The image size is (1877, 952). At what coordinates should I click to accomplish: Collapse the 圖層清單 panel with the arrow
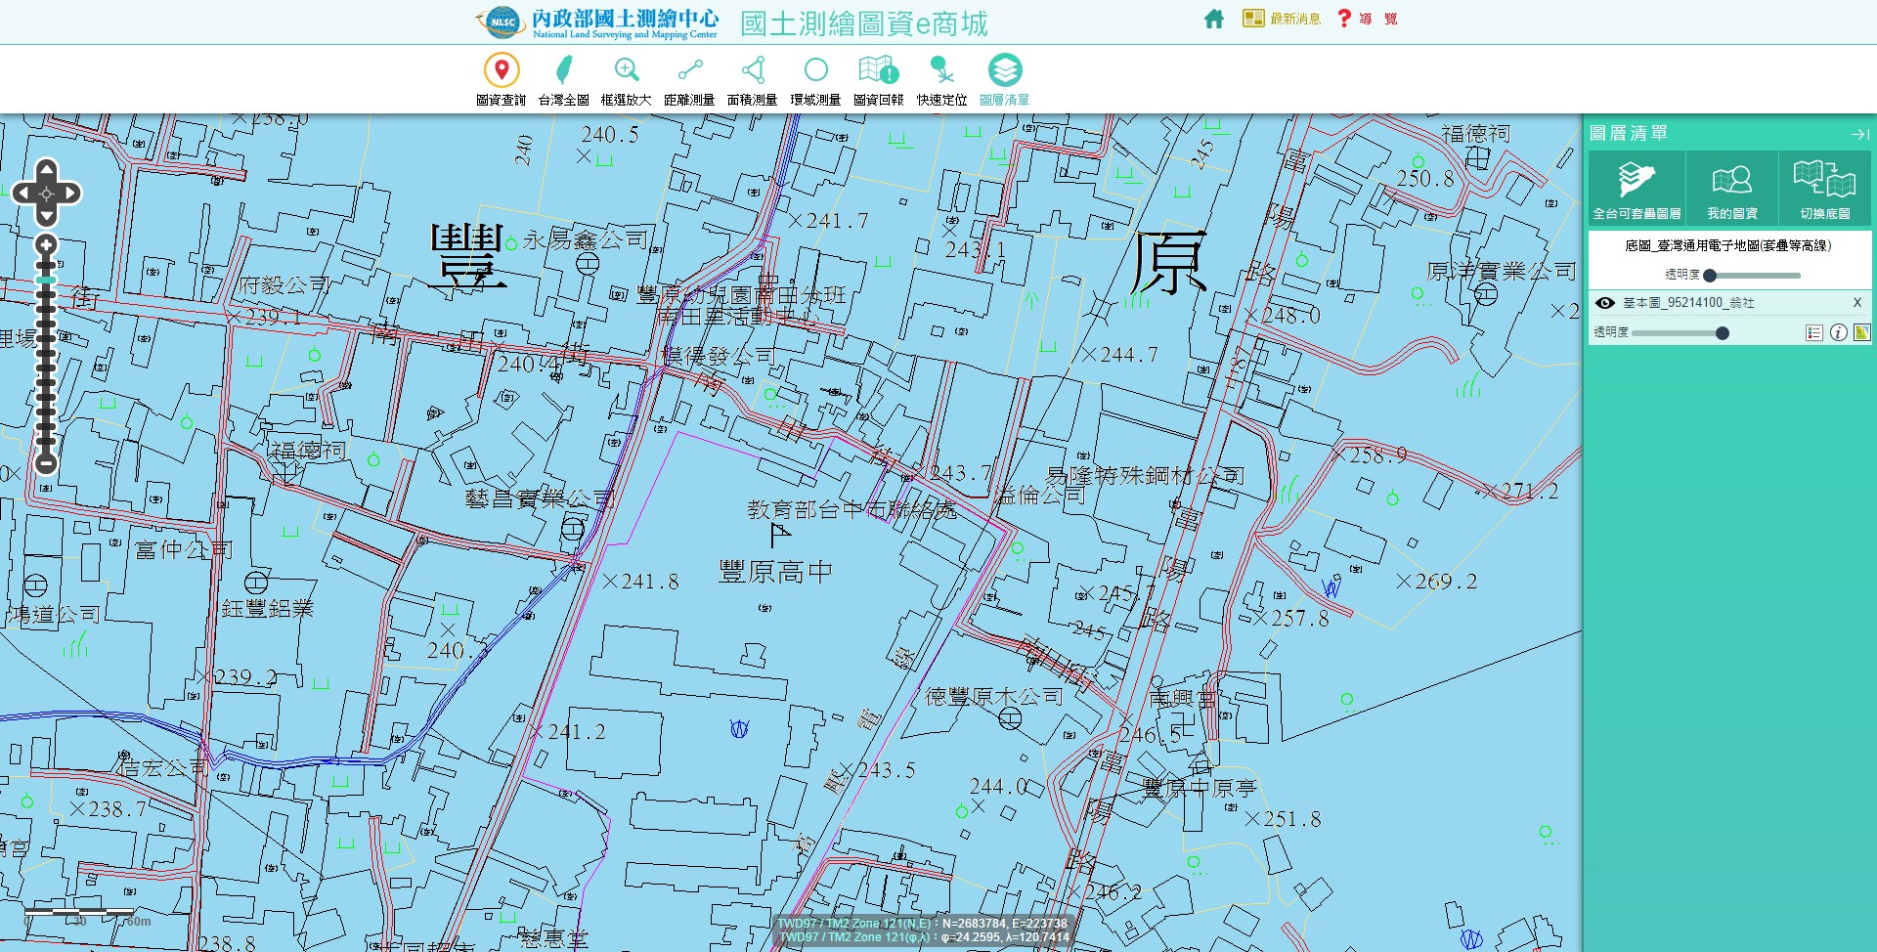pyautogui.click(x=1857, y=134)
